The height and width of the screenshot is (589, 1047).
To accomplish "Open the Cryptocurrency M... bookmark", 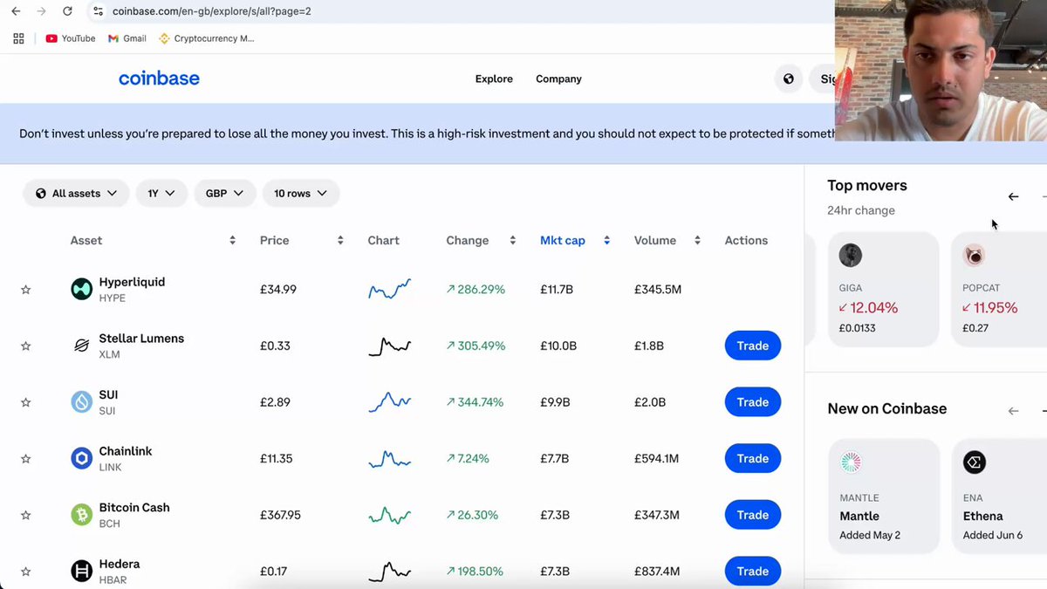I will tap(207, 38).
